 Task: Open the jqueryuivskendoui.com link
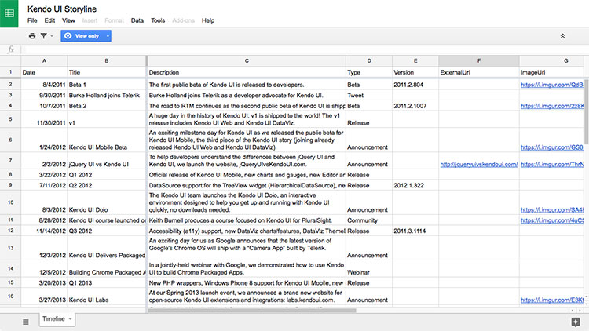(x=479, y=165)
